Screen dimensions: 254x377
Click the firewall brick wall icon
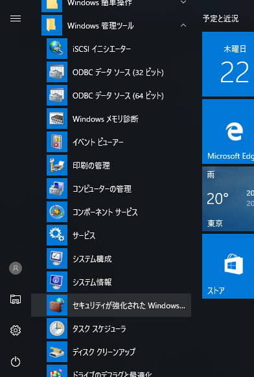coord(57,305)
